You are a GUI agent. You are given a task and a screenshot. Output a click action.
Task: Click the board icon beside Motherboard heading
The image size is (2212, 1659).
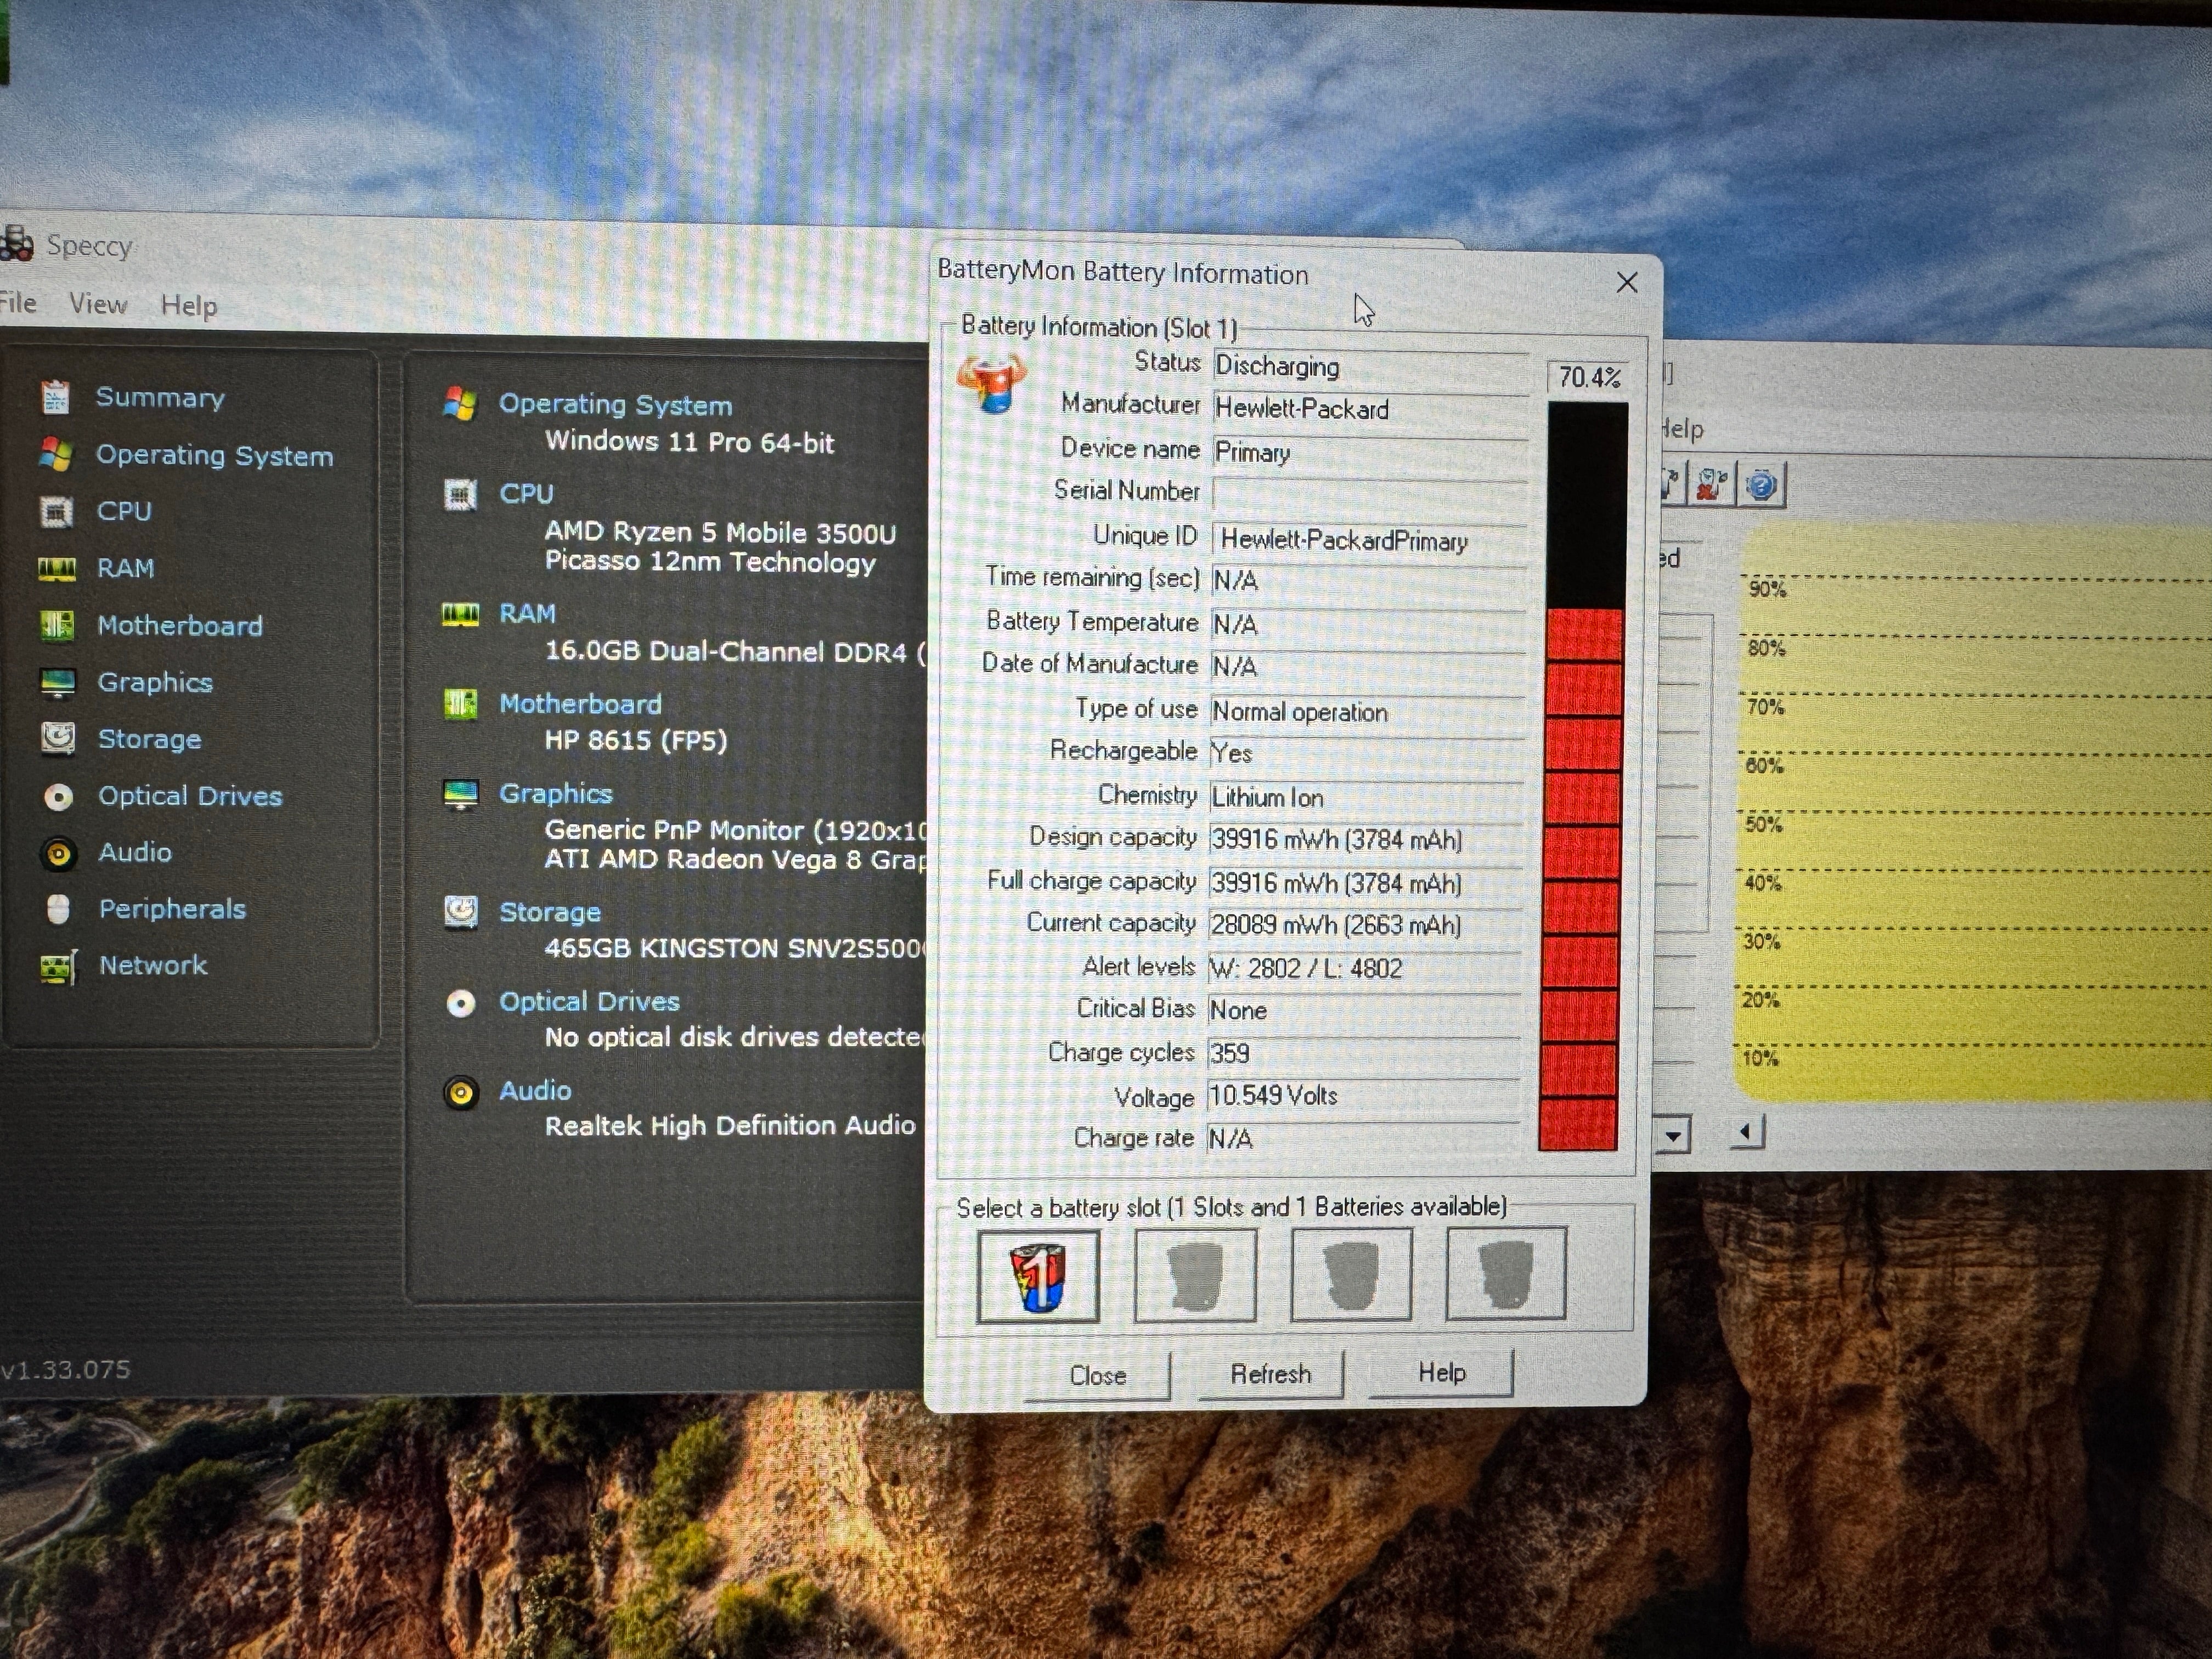(x=460, y=704)
